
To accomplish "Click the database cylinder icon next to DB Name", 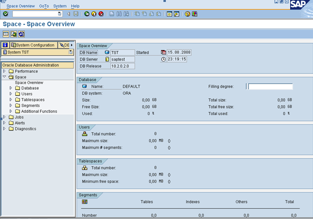I will 107,52.
